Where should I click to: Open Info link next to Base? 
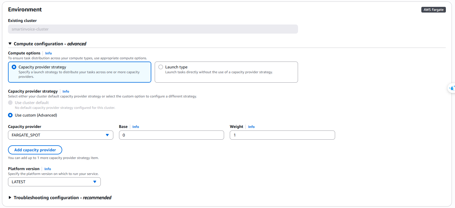[136, 127]
